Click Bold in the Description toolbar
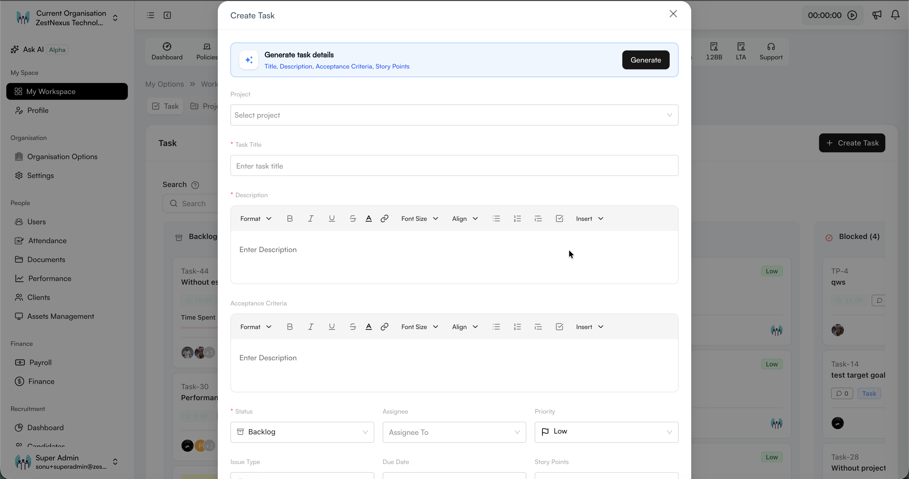This screenshot has height=479, width=909. [290, 219]
